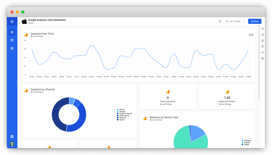This screenshot has width=272, height=155.
Task: Click the Share button
Action: [x=255, y=21]
